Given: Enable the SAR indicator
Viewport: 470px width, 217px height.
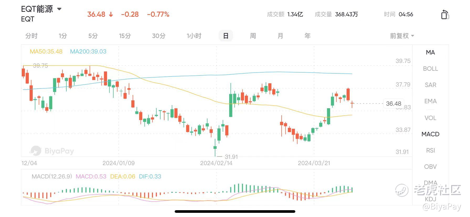Looking at the screenshot, I should [x=430, y=85].
